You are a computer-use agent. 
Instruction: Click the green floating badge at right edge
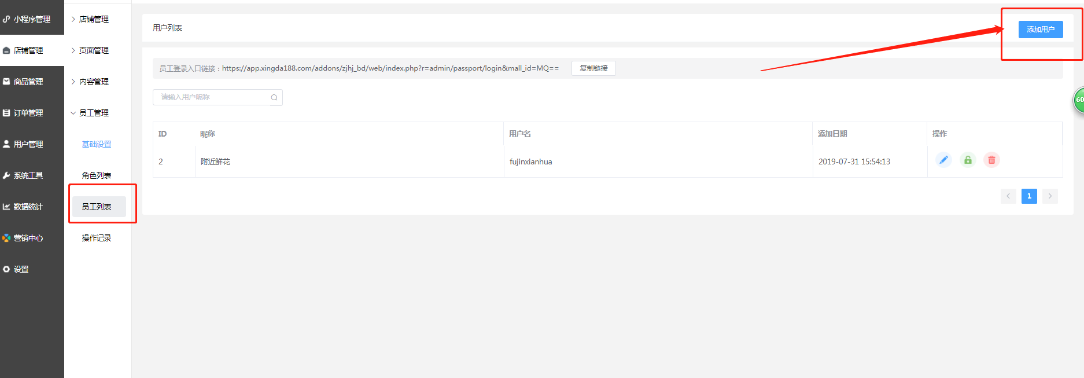[x=1079, y=100]
